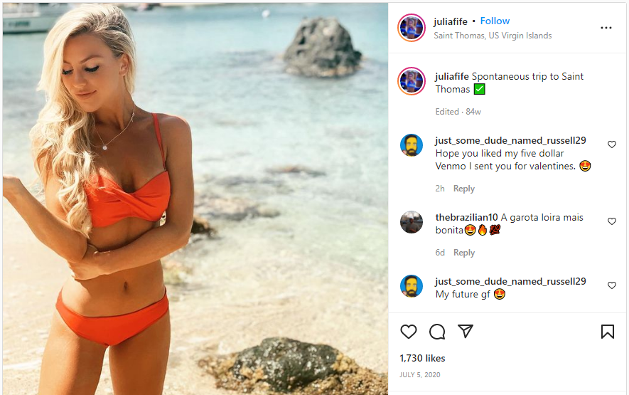The image size is (629, 395).
Task: Click the beach photo of the post
Action: pos(195,199)
